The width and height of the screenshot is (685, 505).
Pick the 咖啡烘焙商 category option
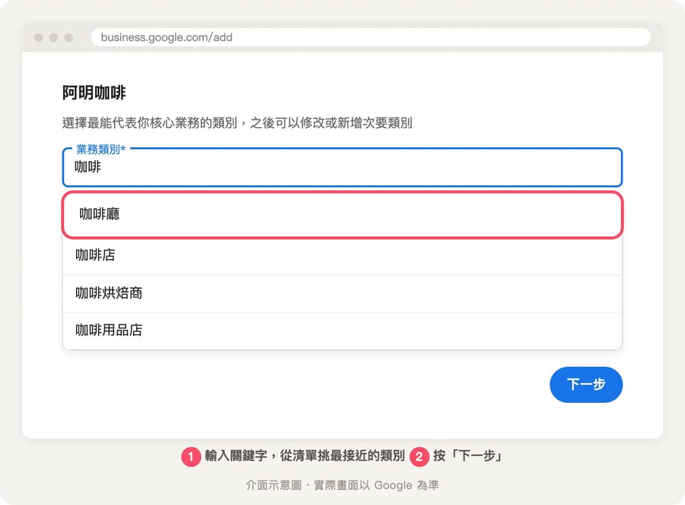pos(342,293)
